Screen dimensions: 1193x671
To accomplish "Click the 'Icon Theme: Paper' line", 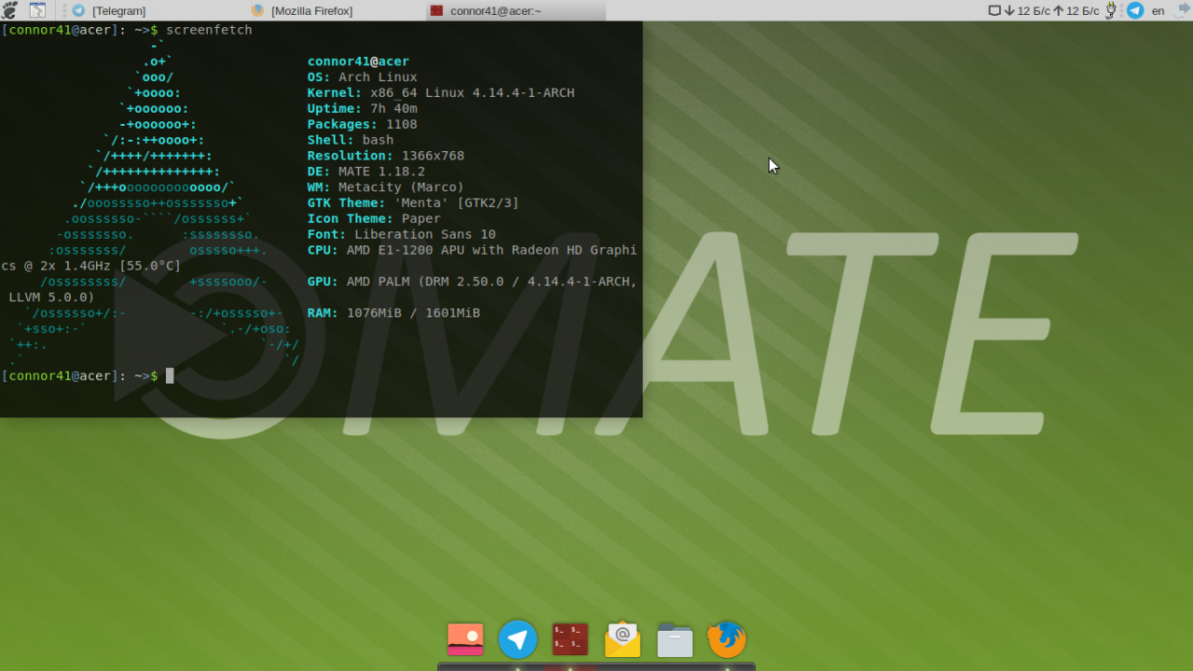I will [x=375, y=219].
